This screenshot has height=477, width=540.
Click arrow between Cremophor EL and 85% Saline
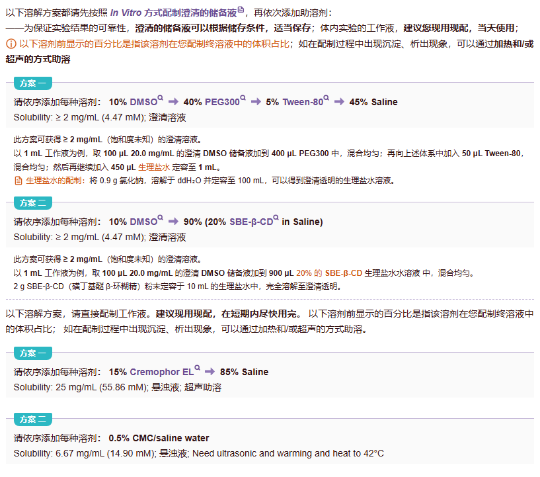pyautogui.click(x=210, y=372)
